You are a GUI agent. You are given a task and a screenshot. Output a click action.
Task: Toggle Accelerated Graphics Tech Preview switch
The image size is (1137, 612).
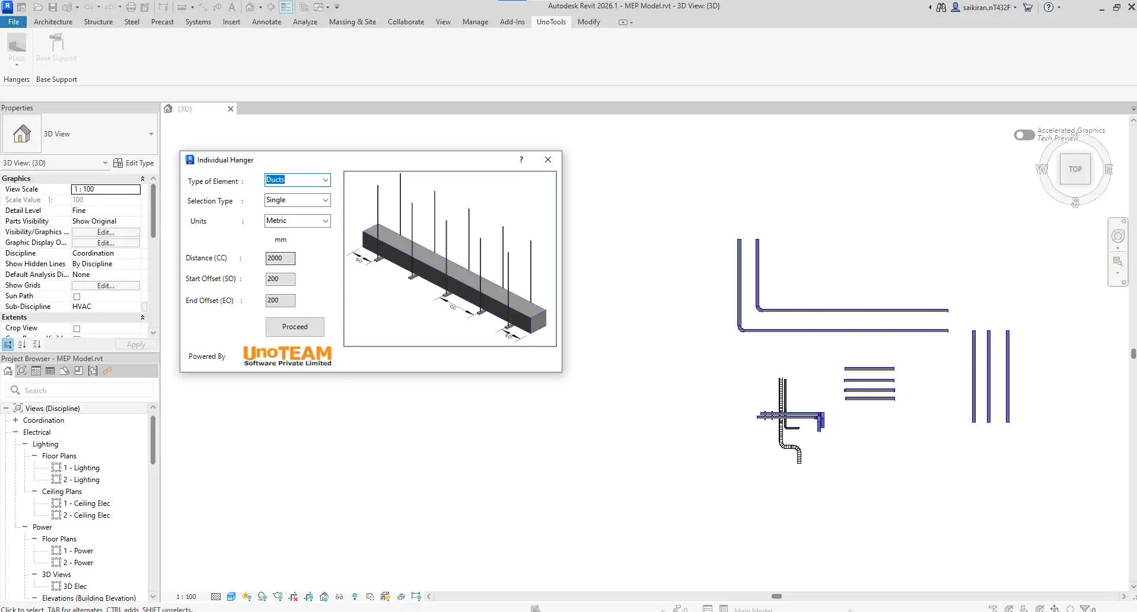click(1024, 135)
